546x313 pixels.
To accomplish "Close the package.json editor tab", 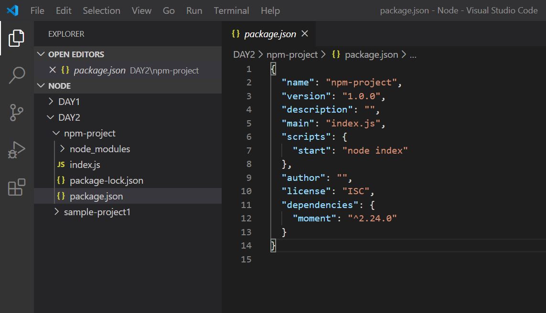I will point(305,33).
